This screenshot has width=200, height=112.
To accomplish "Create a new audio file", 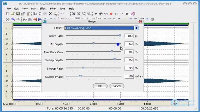I will 7,14.
